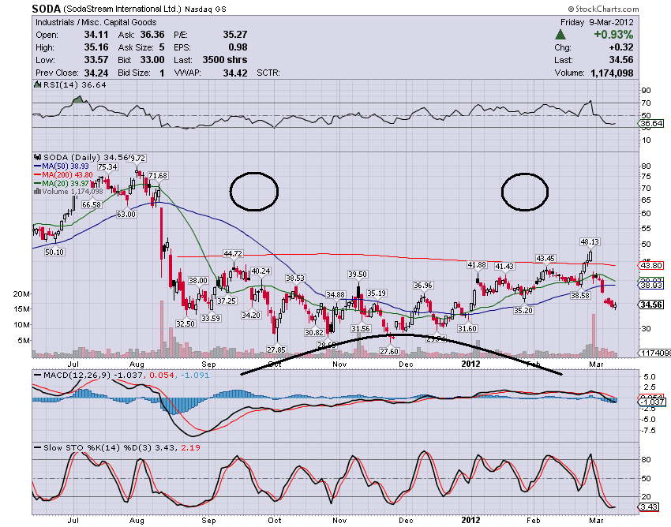Click the blue 38.93 axis tag
This screenshot has width=671, height=527.
coord(651,285)
